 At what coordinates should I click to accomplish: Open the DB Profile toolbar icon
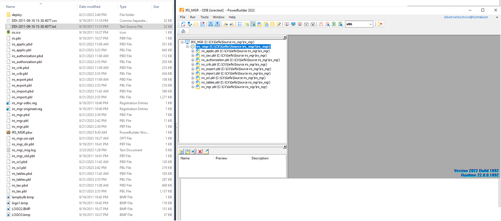(266, 24)
